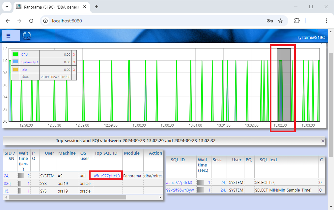Sort sessions by SID / SN header
Viewport: 334px width, 210px height.
click(x=10, y=156)
